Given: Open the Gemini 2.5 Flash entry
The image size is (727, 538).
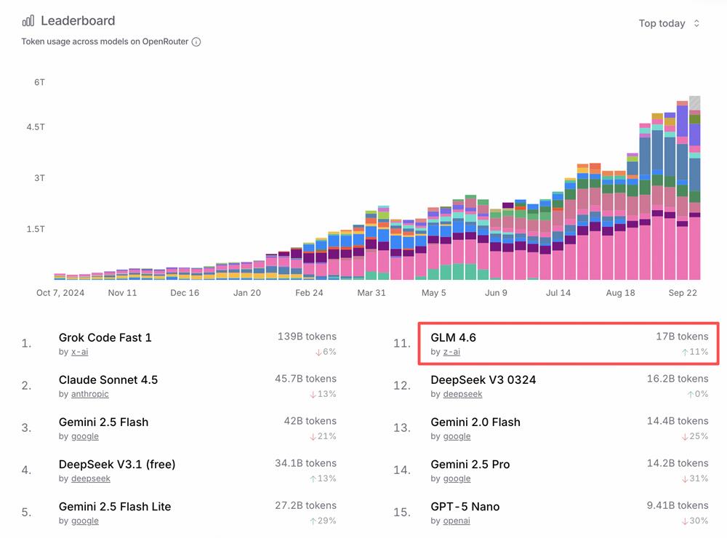Looking at the screenshot, I should [x=104, y=422].
